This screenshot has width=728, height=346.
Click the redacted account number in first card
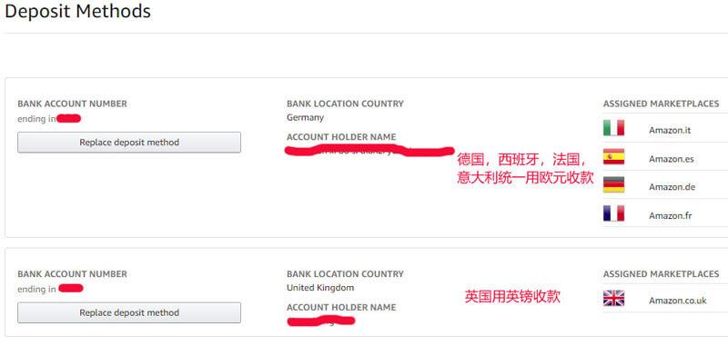pos(69,119)
